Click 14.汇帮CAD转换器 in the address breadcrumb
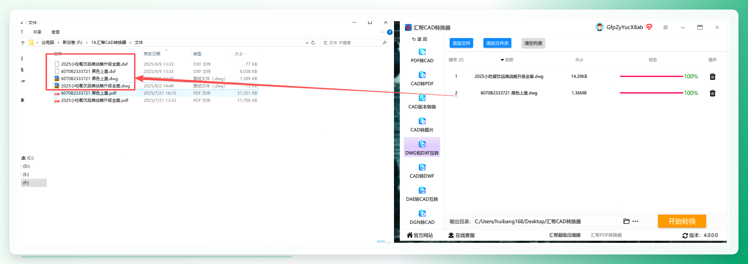The width and height of the screenshot is (748, 264). pos(109,42)
